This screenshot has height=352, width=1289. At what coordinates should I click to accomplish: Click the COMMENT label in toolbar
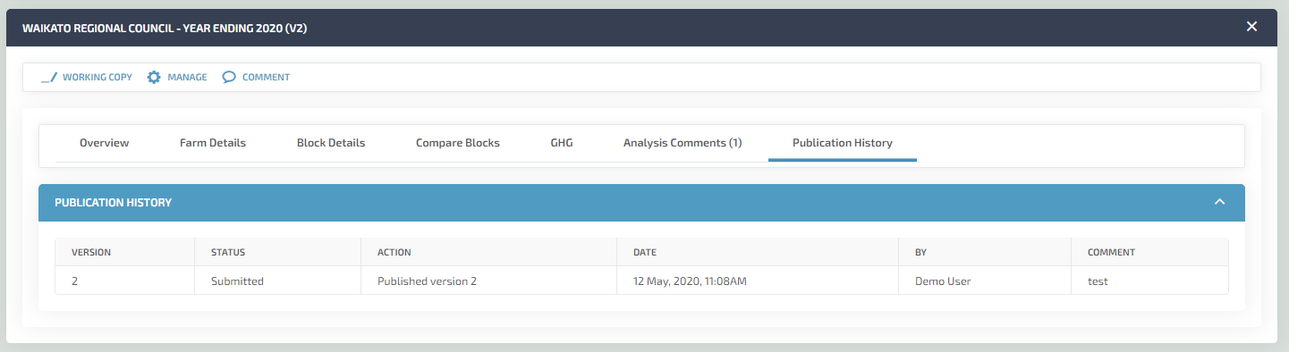pyautogui.click(x=266, y=78)
